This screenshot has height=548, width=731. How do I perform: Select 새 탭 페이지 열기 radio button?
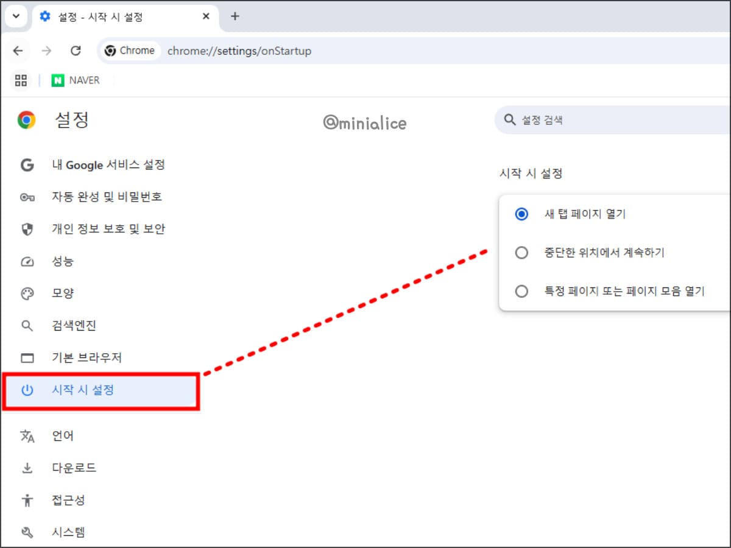[521, 214]
